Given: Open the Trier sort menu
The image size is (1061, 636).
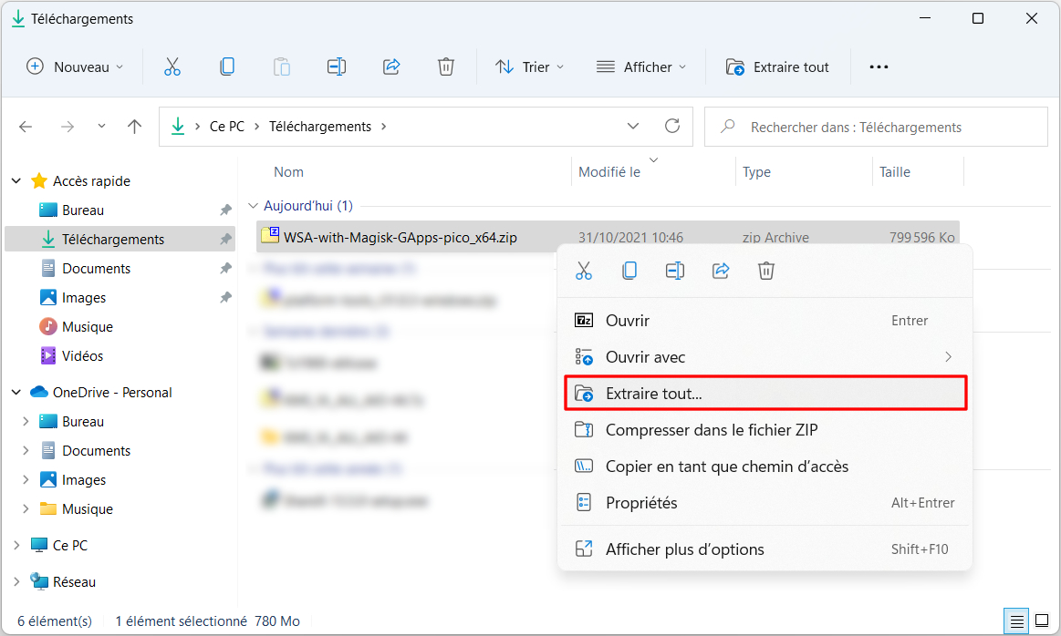Looking at the screenshot, I should click(x=529, y=67).
